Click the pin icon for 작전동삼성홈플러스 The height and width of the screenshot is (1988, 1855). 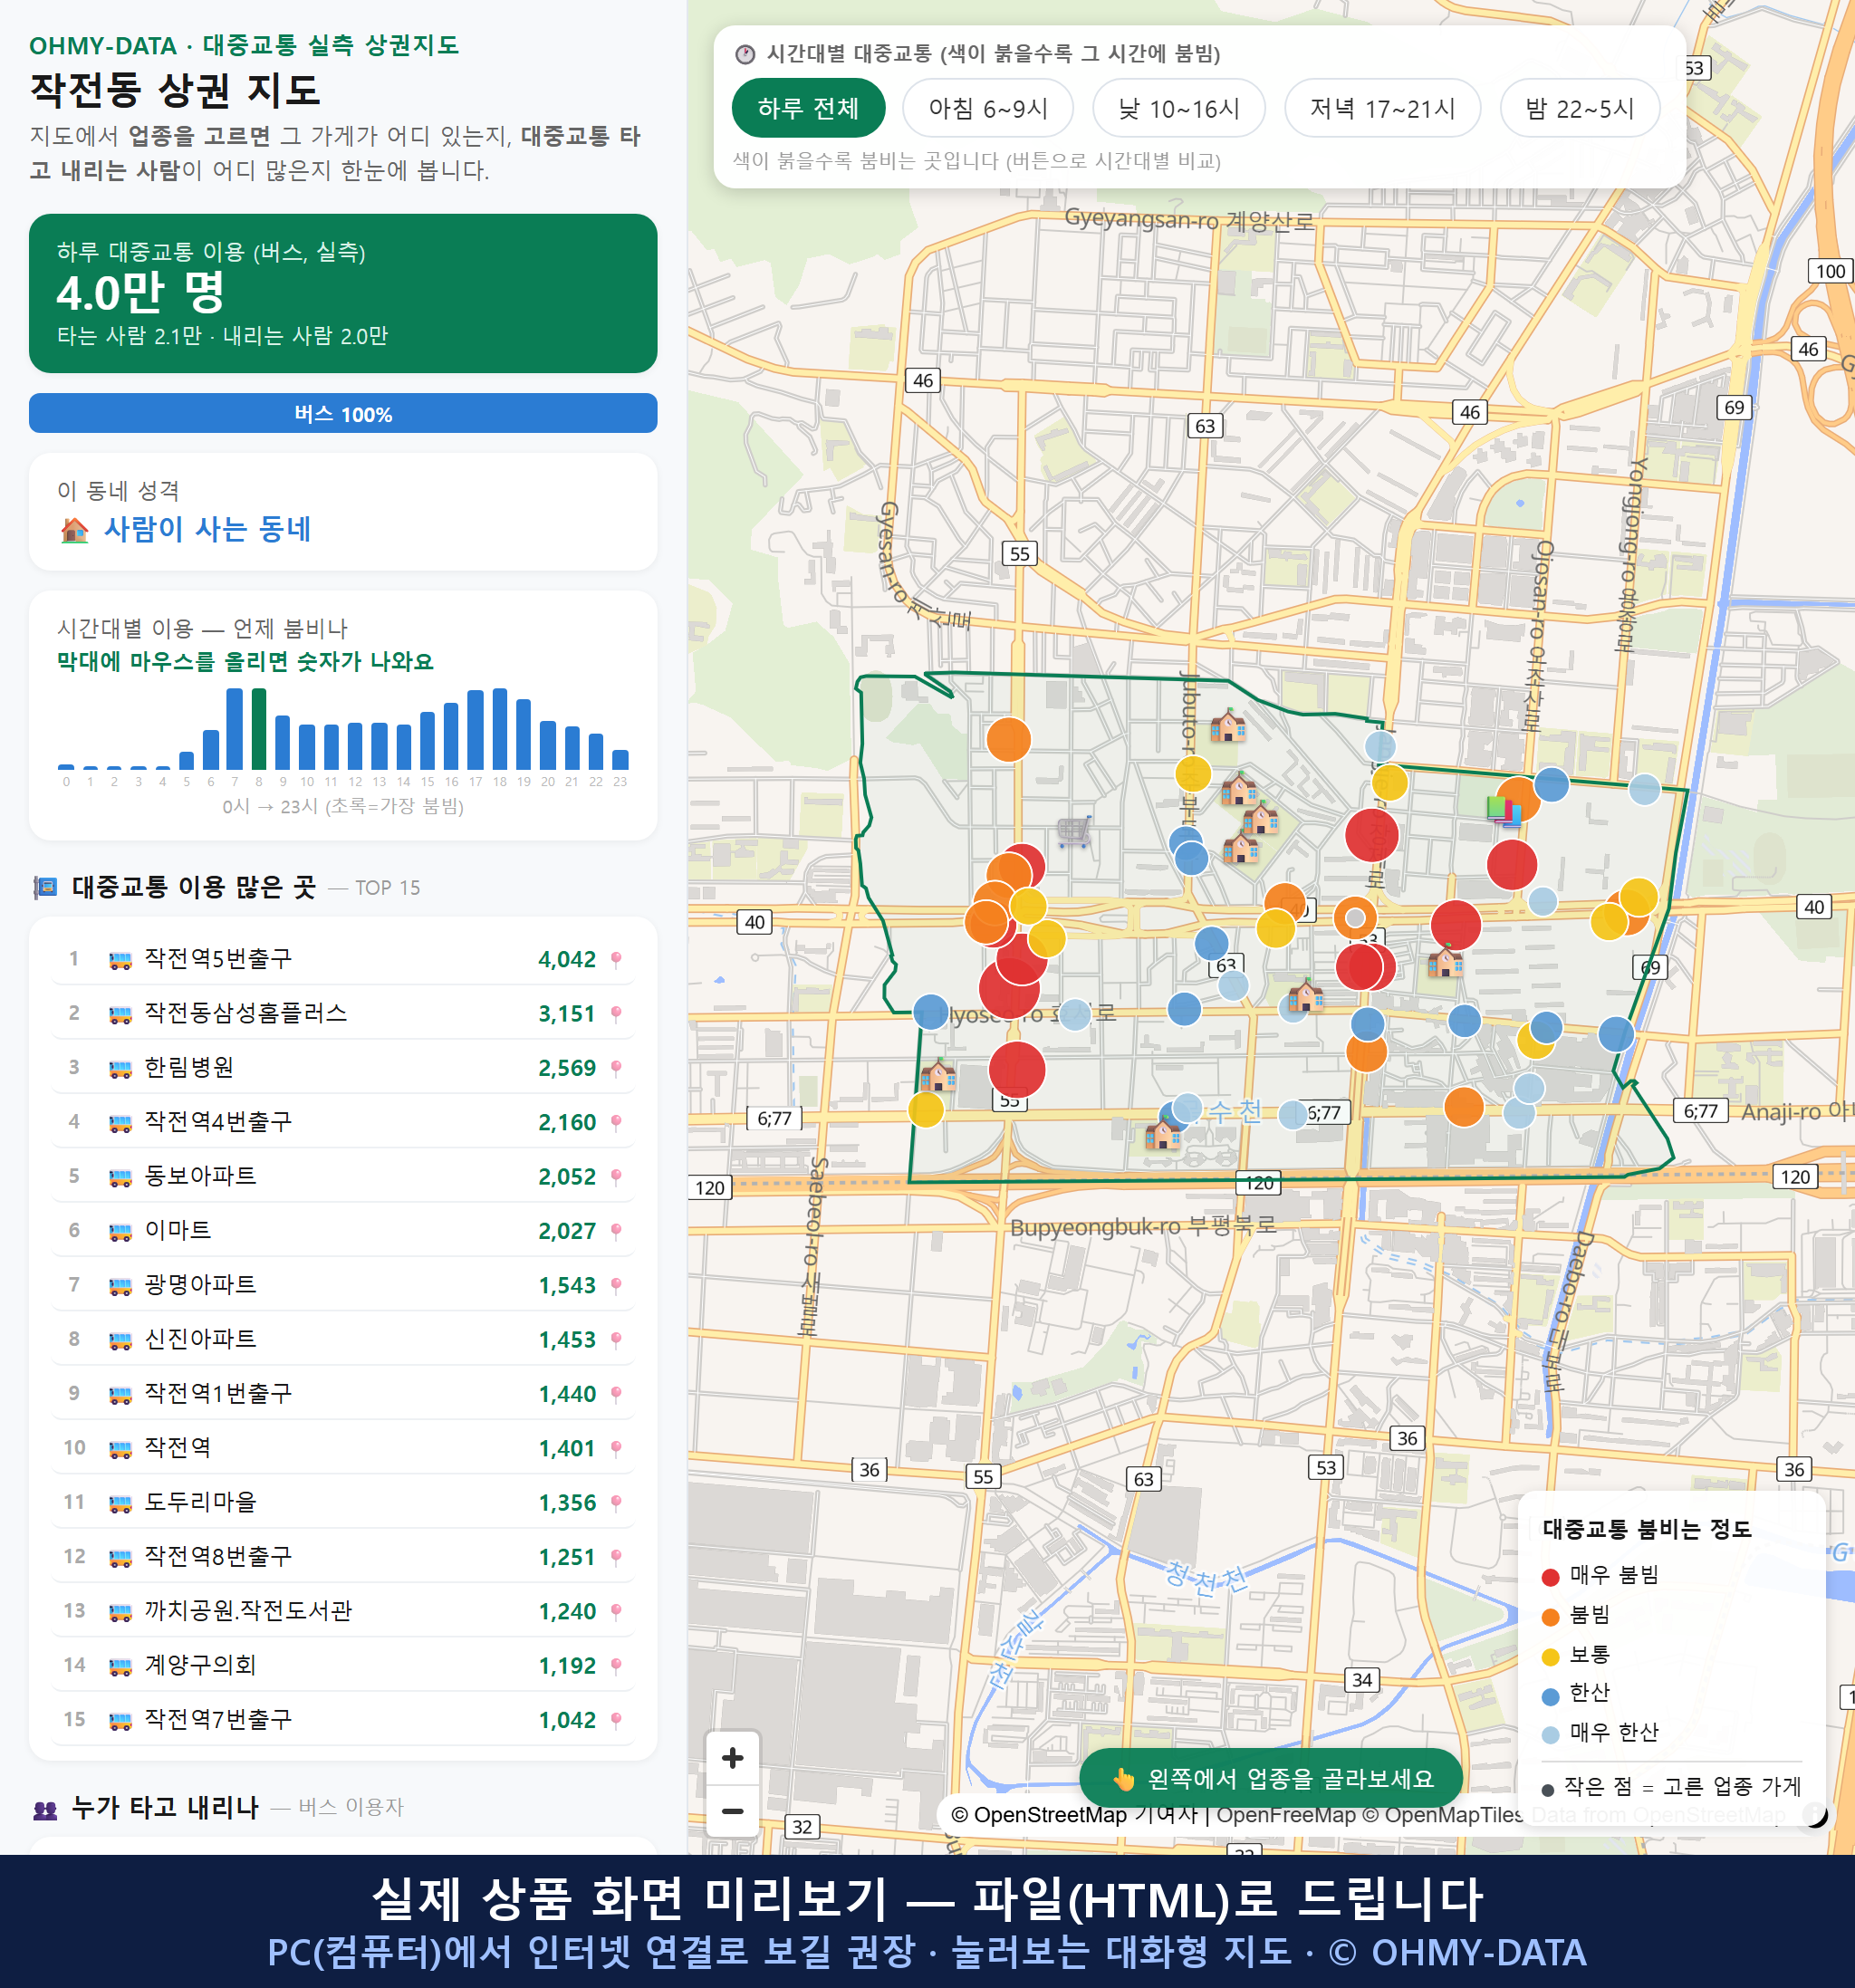tap(616, 1013)
